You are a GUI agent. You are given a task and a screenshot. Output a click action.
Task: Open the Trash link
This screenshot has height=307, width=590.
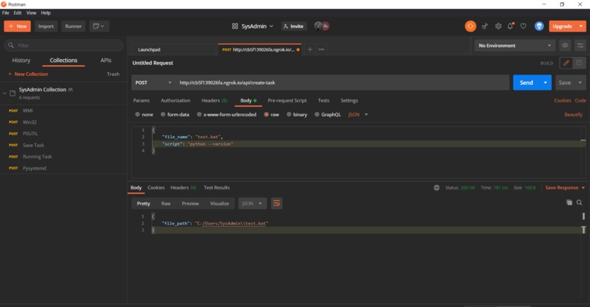113,74
